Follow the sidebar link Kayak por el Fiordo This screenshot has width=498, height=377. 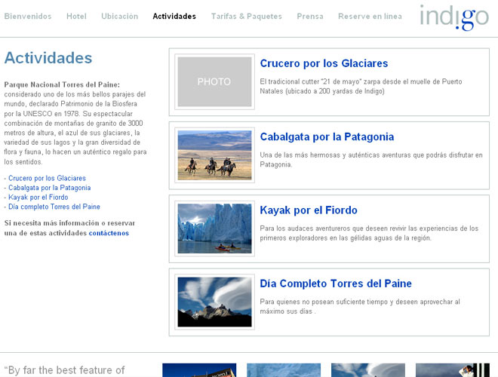coord(38,197)
